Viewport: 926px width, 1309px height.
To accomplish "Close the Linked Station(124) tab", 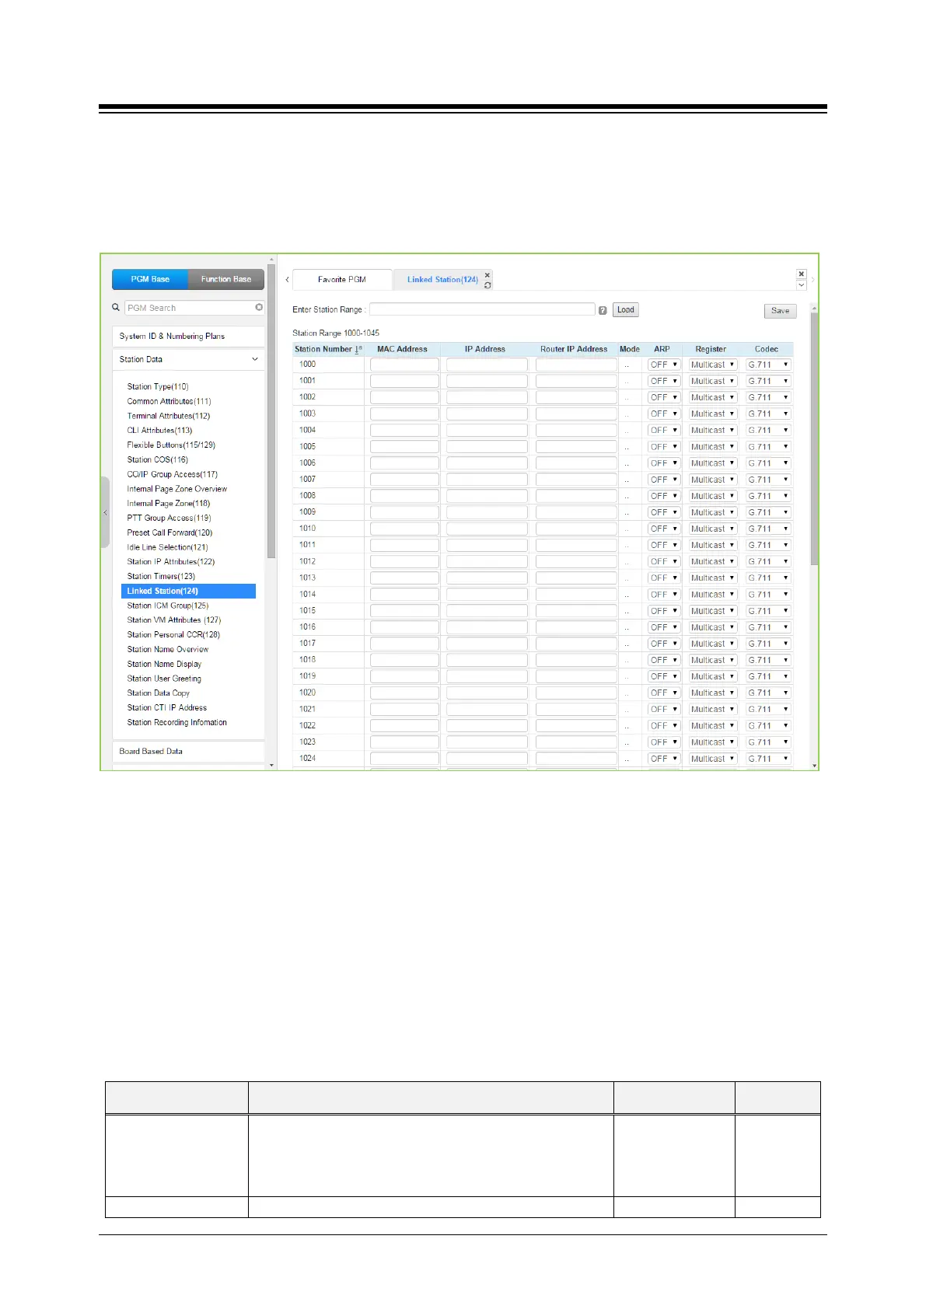I will pyautogui.click(x=487, y=275).
